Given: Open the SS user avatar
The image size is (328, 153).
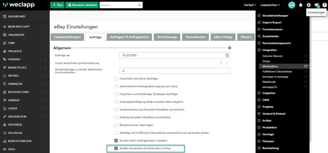Looking at the screenshot, I should pyautogui.click(x=291, y=5).
